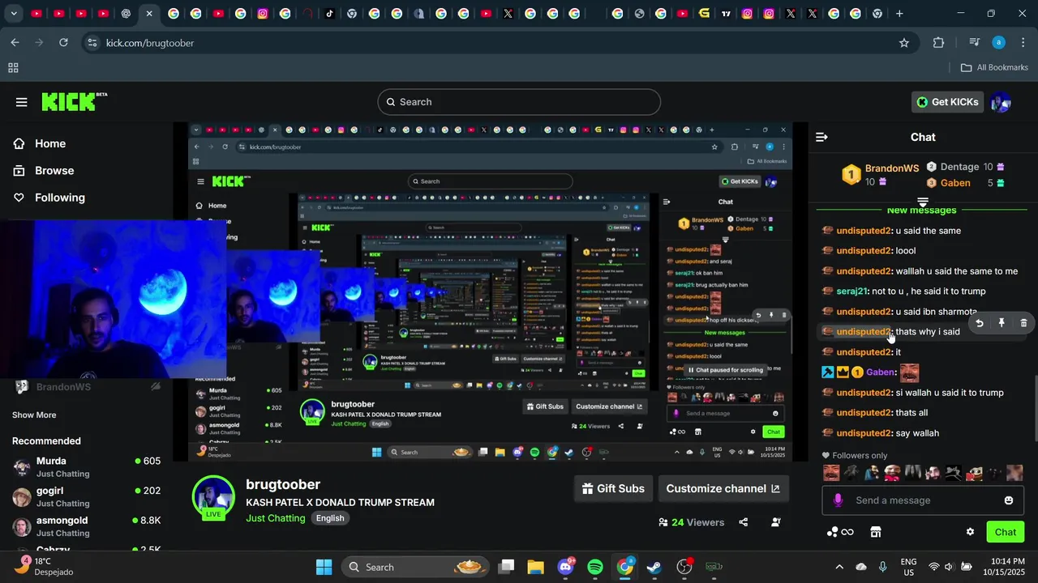Viewport: 1038px width, 583px height.
Task: Bookmark this page with star icon
Action: pyautogui.click(x=904, y=43)
